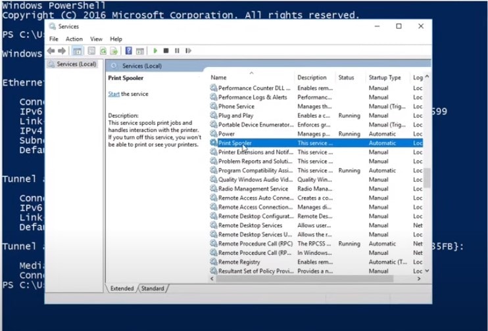This screenshot has height=331, width=488.
Task: Click the Restart Service toolbar icon
Action: tap(188, 51)
